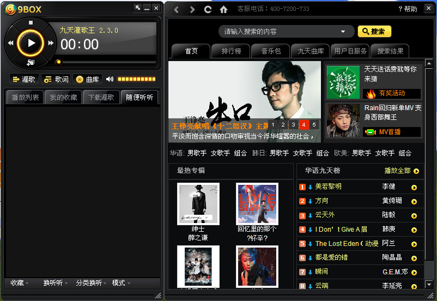Switch to the 我的收藏 tab
The width and height of the screenshot is (437, 301).
click(63, 98)
